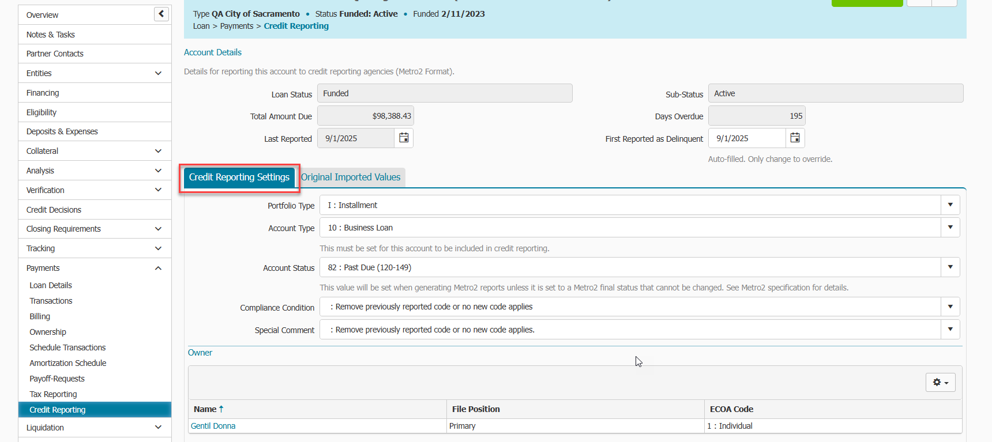
Task: Click the 'Owner' section heading
Action: (x=200, y=353)
